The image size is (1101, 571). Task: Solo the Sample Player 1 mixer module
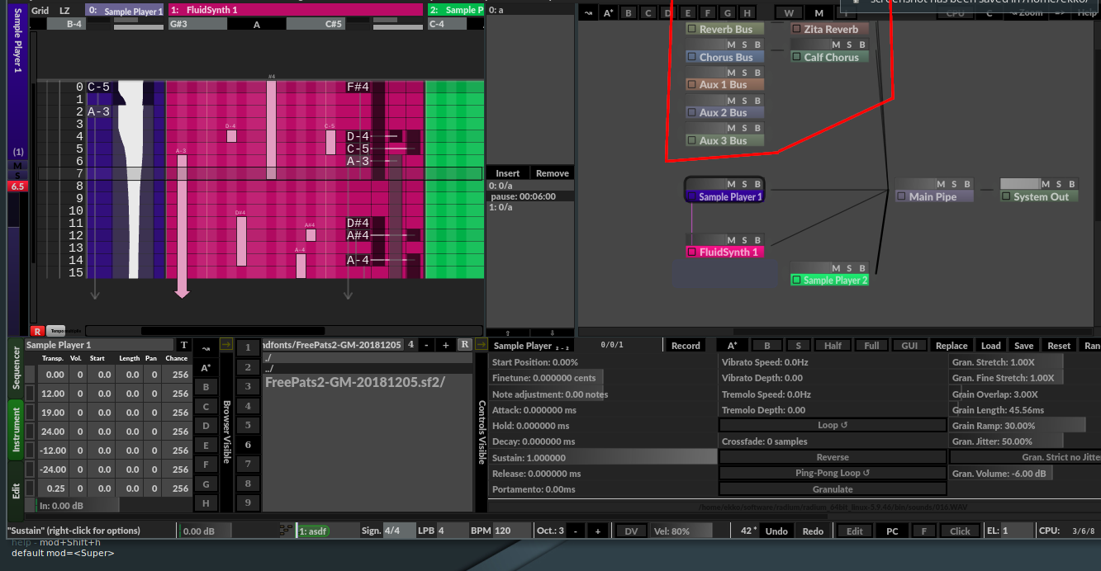[744, 184]
